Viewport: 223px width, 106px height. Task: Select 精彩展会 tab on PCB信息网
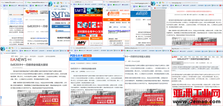coord(89,59)
